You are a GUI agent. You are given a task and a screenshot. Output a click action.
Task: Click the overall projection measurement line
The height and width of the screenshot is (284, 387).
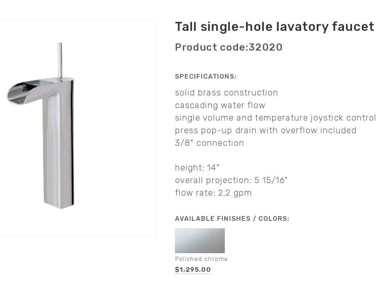pyautogui.click(x=231, y=180)
